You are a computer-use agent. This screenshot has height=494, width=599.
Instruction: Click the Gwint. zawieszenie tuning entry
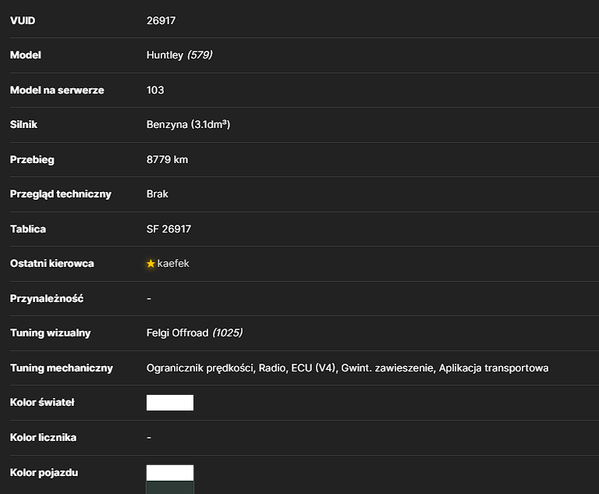388,368
